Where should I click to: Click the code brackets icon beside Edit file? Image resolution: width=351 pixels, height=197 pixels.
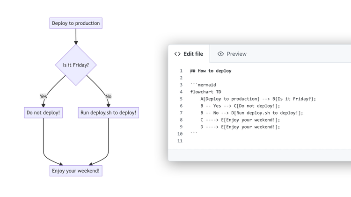(177, 54)
